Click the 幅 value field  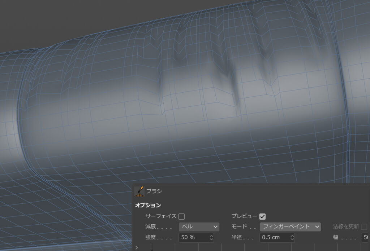(365, 238)
